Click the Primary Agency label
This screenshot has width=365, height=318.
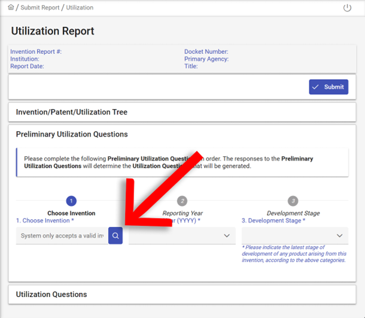(x=206, y=59)
